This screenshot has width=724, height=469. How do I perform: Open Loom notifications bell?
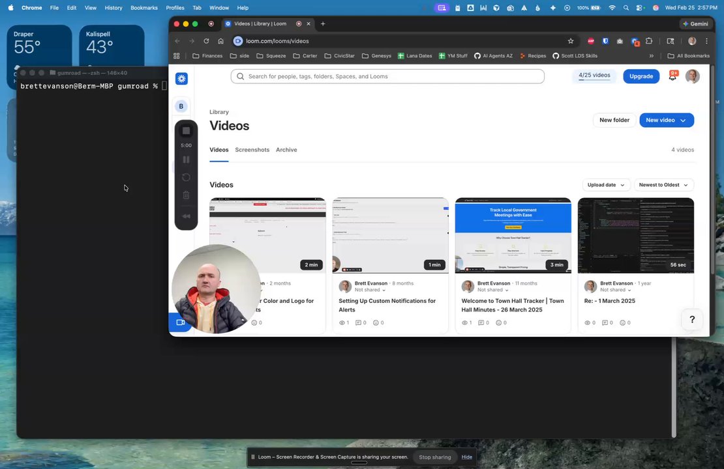672,76
